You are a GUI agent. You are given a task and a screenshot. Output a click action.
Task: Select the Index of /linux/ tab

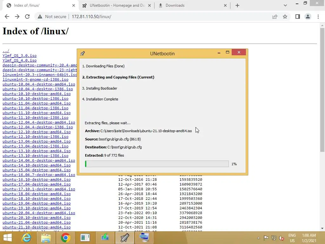pyautogui.click(x=40, y=5)
